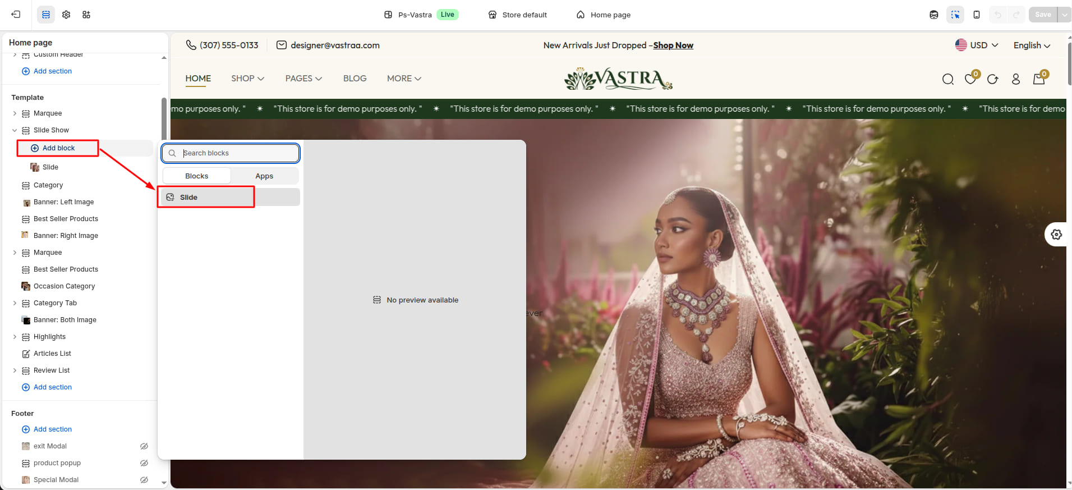
Task: Click the Home page template selector
Action: coord(604,15)
